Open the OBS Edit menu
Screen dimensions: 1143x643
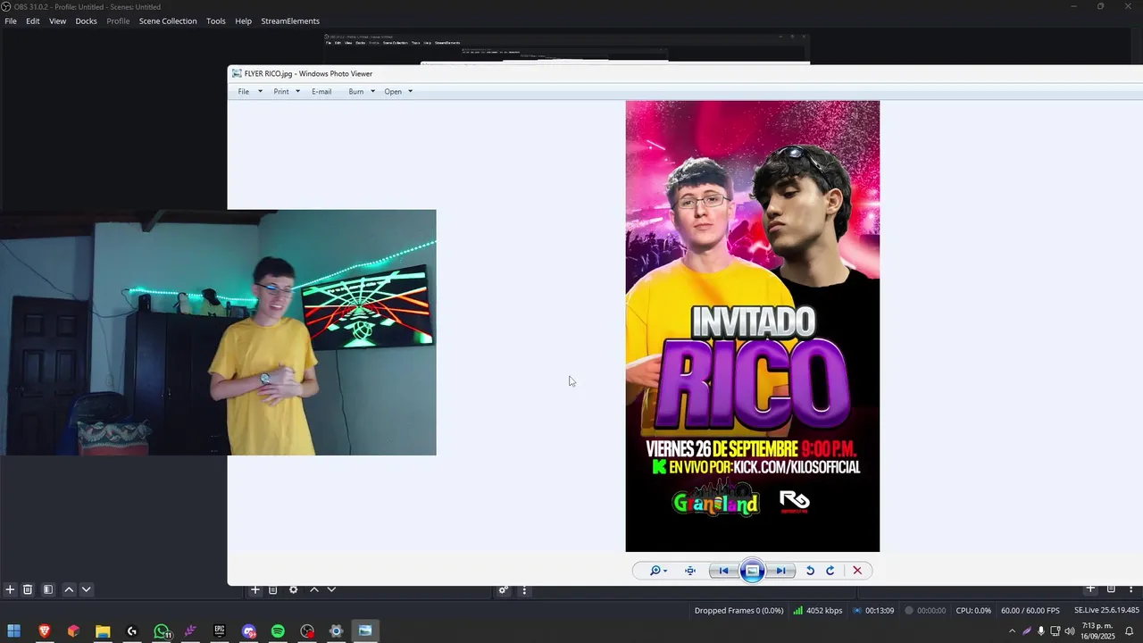point(32,21)
